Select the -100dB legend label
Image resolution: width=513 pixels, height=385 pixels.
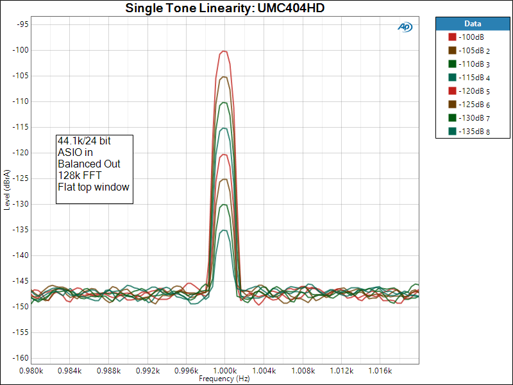click(471, 37)
